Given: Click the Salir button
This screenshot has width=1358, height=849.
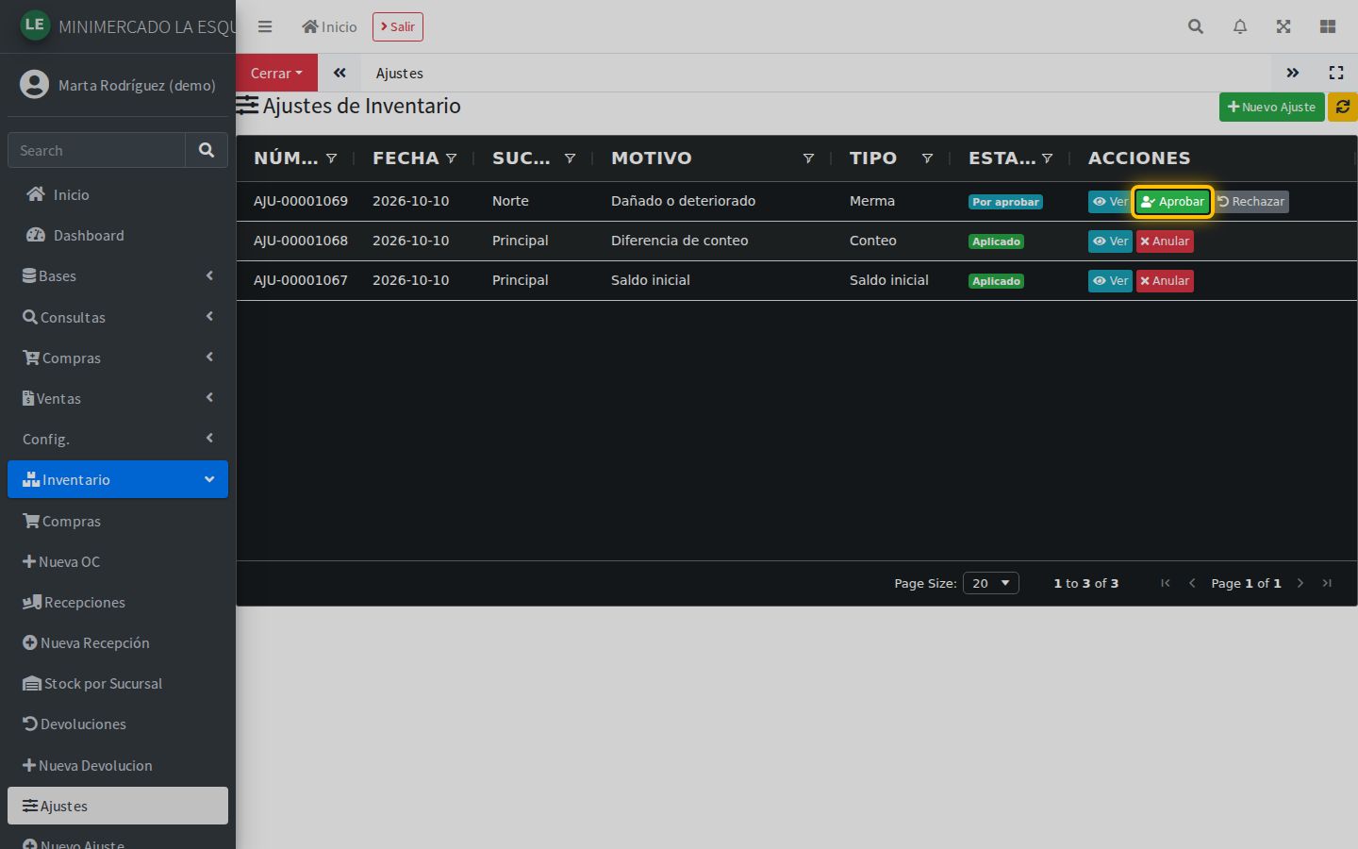Looking at the screenshot, I should point(398,26).
